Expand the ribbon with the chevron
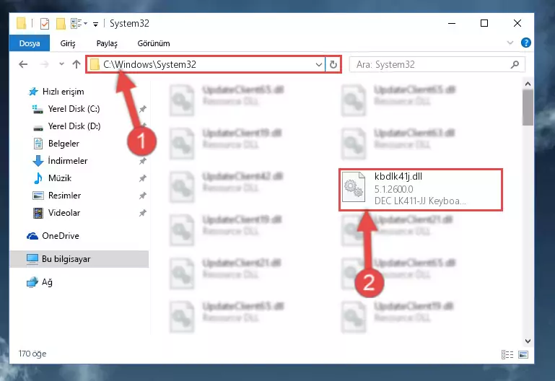Image resolution: width=555 pixels, height=381 pixels. (510, 43)
